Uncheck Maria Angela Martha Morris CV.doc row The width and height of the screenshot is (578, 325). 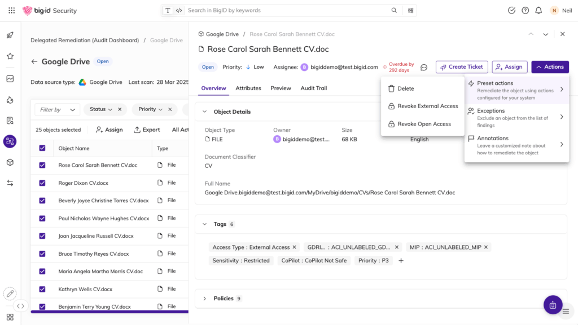click(42, 271)
